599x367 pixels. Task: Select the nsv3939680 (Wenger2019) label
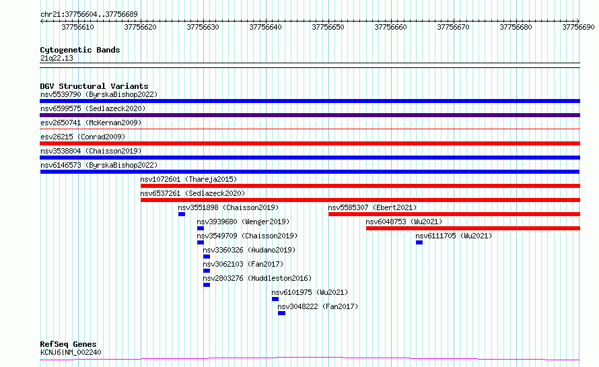pyautogui.click(x=243, y=222)
